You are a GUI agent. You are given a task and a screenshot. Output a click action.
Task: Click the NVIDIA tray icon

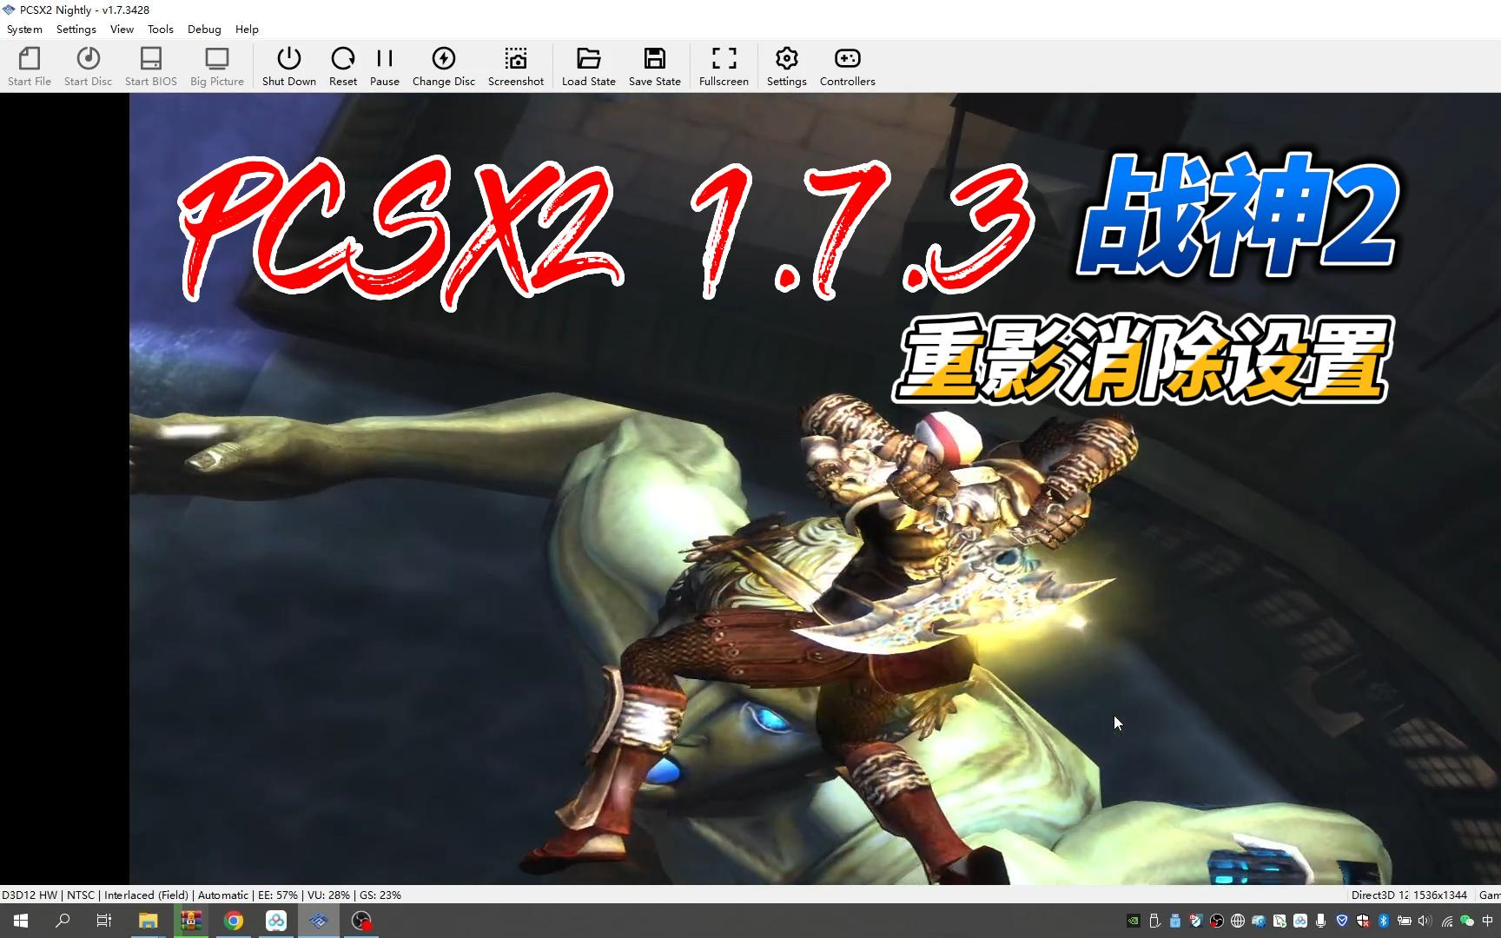click(x=1134, y=921)
